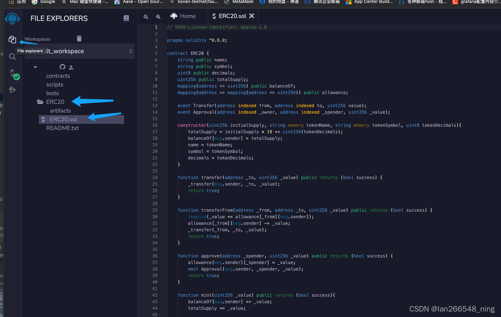
Task: Click 'uint8 public decimals;' code line
Action: (x=206, y=73)
